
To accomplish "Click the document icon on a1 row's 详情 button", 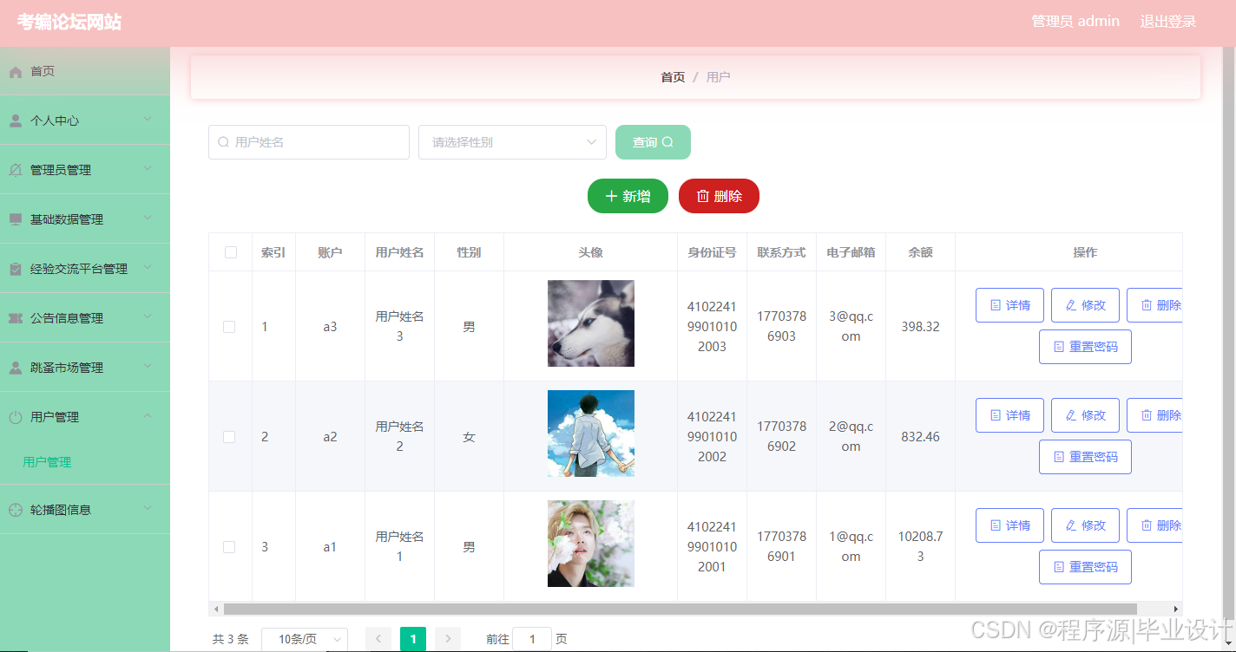I will click(996, 525).
